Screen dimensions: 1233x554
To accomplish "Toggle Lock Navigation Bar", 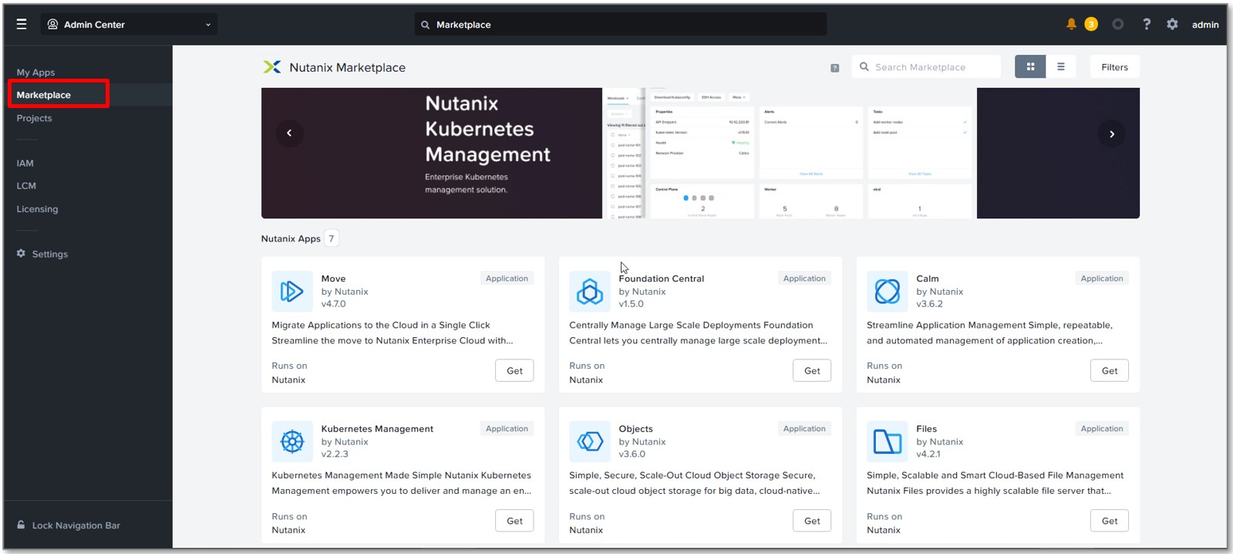I will pyautogui.click(x=69, y=525).
